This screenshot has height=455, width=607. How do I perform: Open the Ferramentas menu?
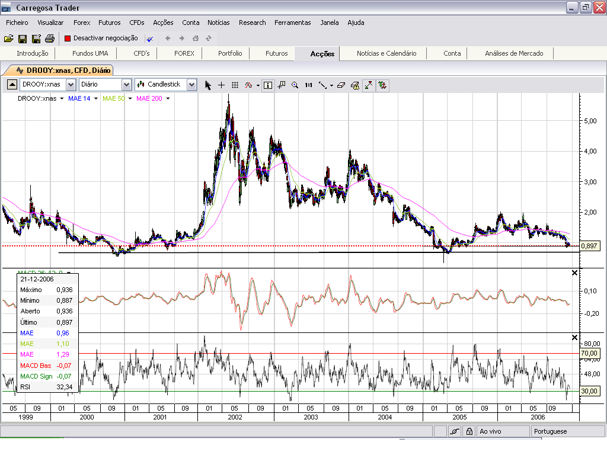292,23
